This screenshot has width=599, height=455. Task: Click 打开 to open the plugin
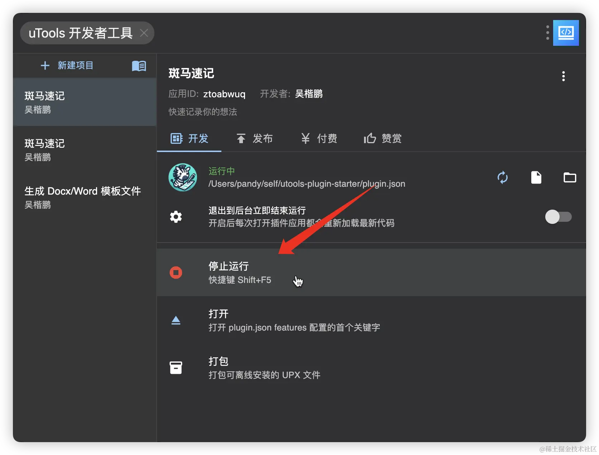[371, 320]
